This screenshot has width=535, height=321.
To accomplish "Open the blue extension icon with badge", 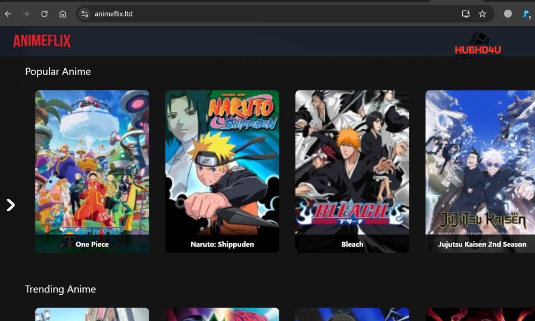I will (x=526, y=14).
